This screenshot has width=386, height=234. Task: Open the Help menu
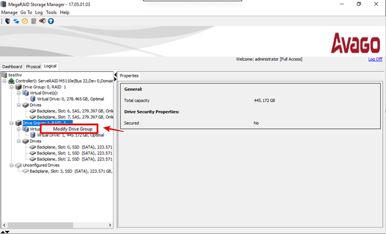[65, 12]
